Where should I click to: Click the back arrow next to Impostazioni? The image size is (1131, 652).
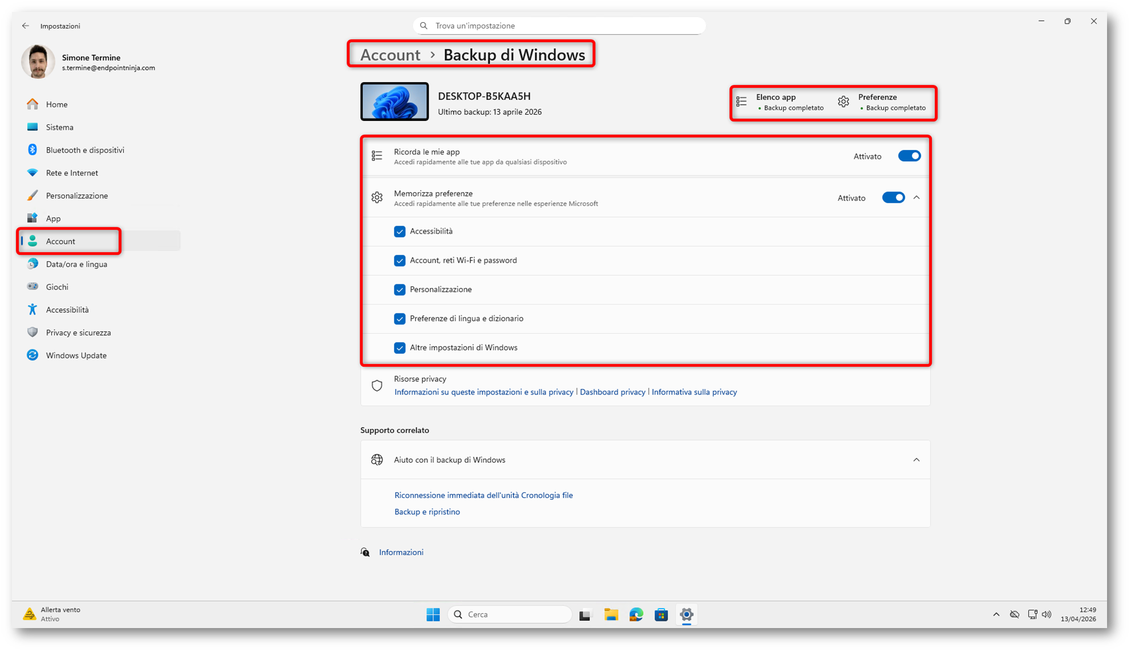pos(26,26)
